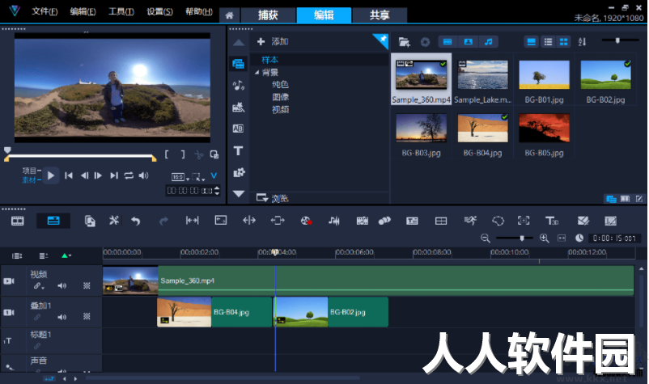Open the add marker green triangle dropdown
This screenshot has height=384, width=649.
(x=66, y=255)
